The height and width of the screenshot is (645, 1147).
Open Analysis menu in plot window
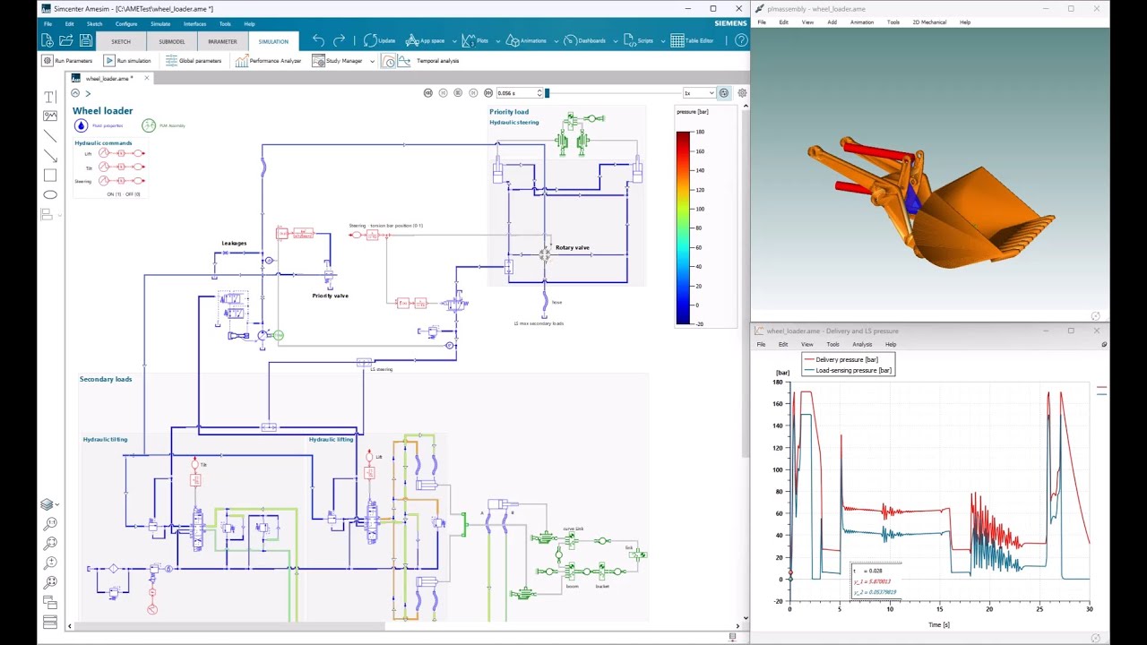point(862,344)
